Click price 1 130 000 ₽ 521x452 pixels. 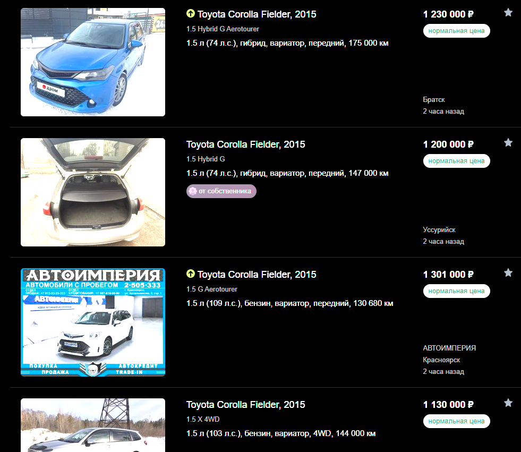pyautogui.click(x=448, y=405)
